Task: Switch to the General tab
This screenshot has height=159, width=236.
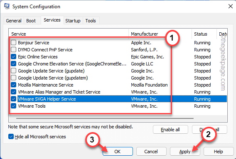Action: pyautogui.click(x=14, y=21)
